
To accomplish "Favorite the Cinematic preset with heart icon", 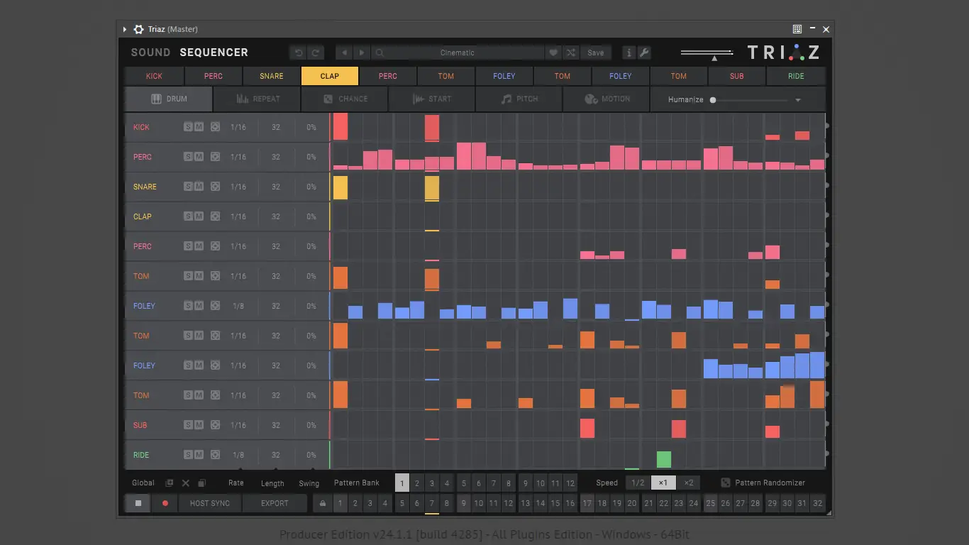I will click(x=553, y=53).
